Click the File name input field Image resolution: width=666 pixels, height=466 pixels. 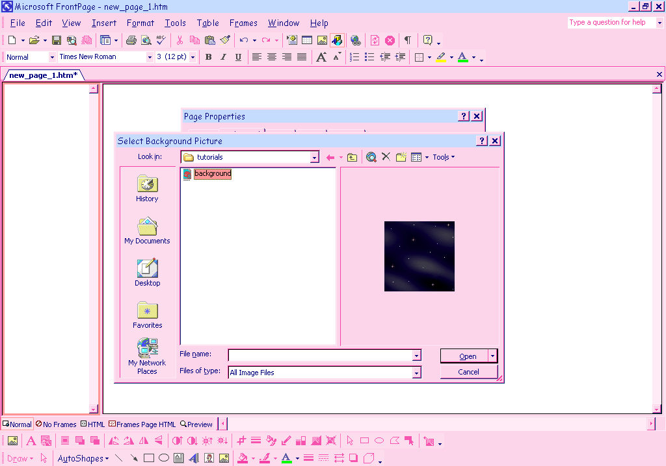319,355
